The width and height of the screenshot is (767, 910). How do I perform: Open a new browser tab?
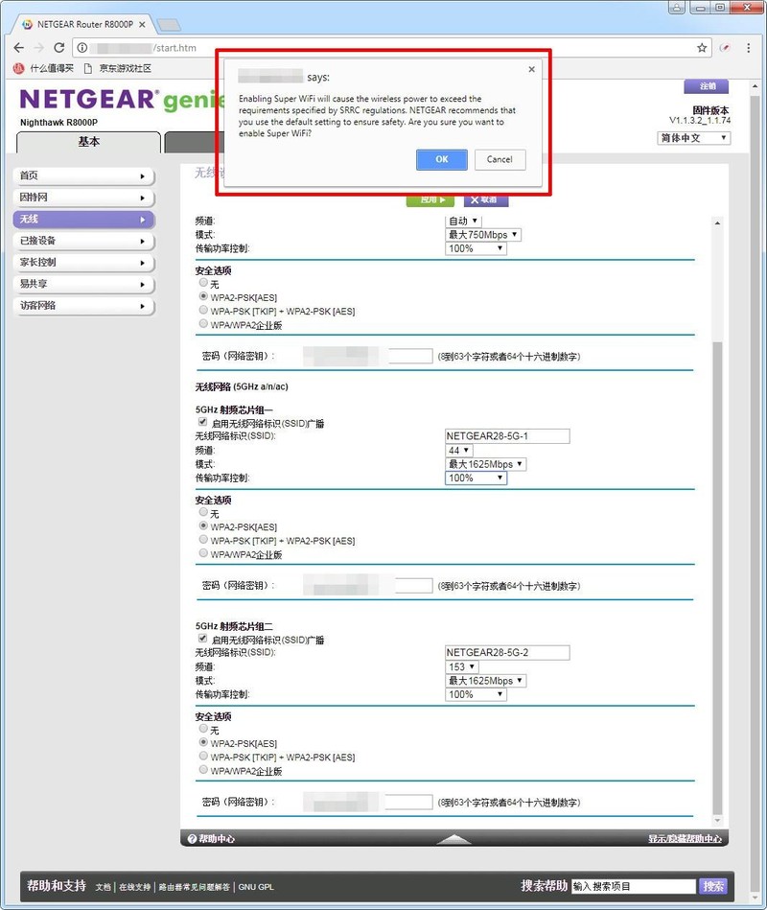tap(168, 24)
